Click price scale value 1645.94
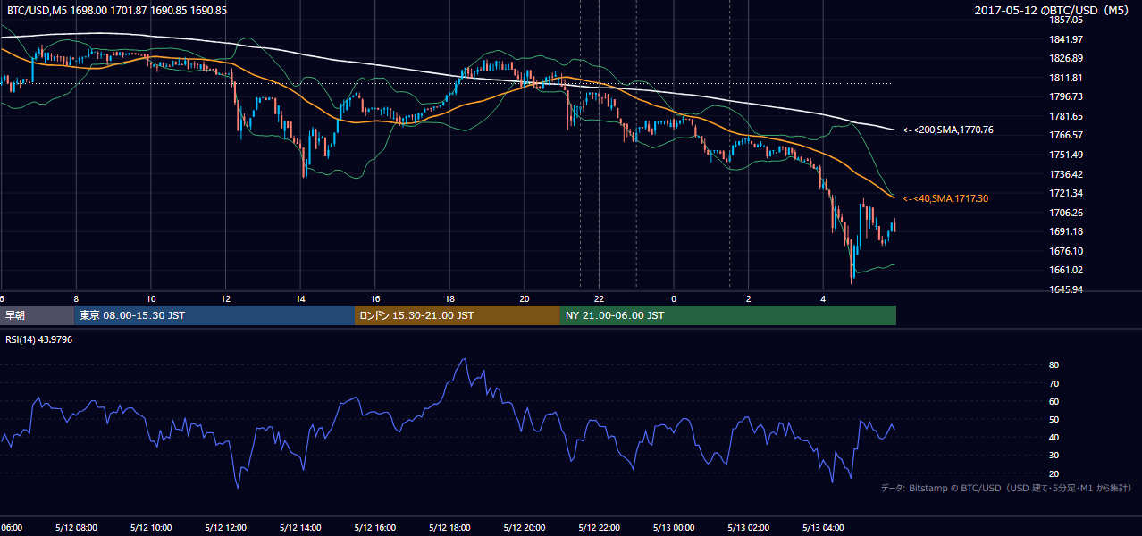 (x=1066, y=289)
